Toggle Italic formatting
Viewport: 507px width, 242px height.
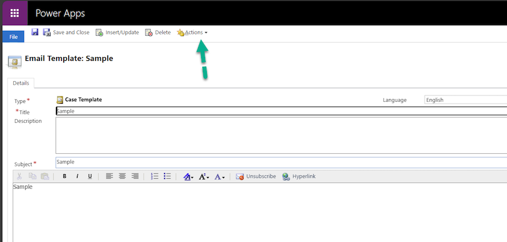(78, 176)
